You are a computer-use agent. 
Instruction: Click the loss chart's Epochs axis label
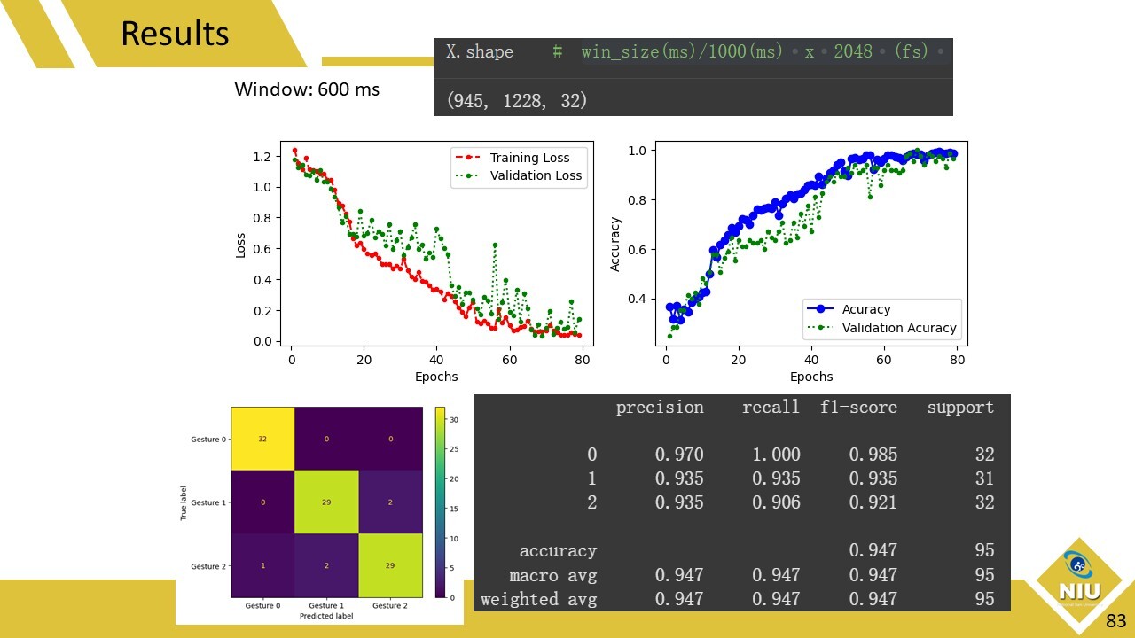pos(436,377)
